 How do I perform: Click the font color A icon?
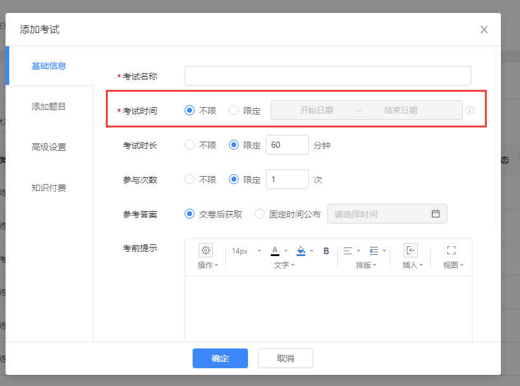coord(274,251)
